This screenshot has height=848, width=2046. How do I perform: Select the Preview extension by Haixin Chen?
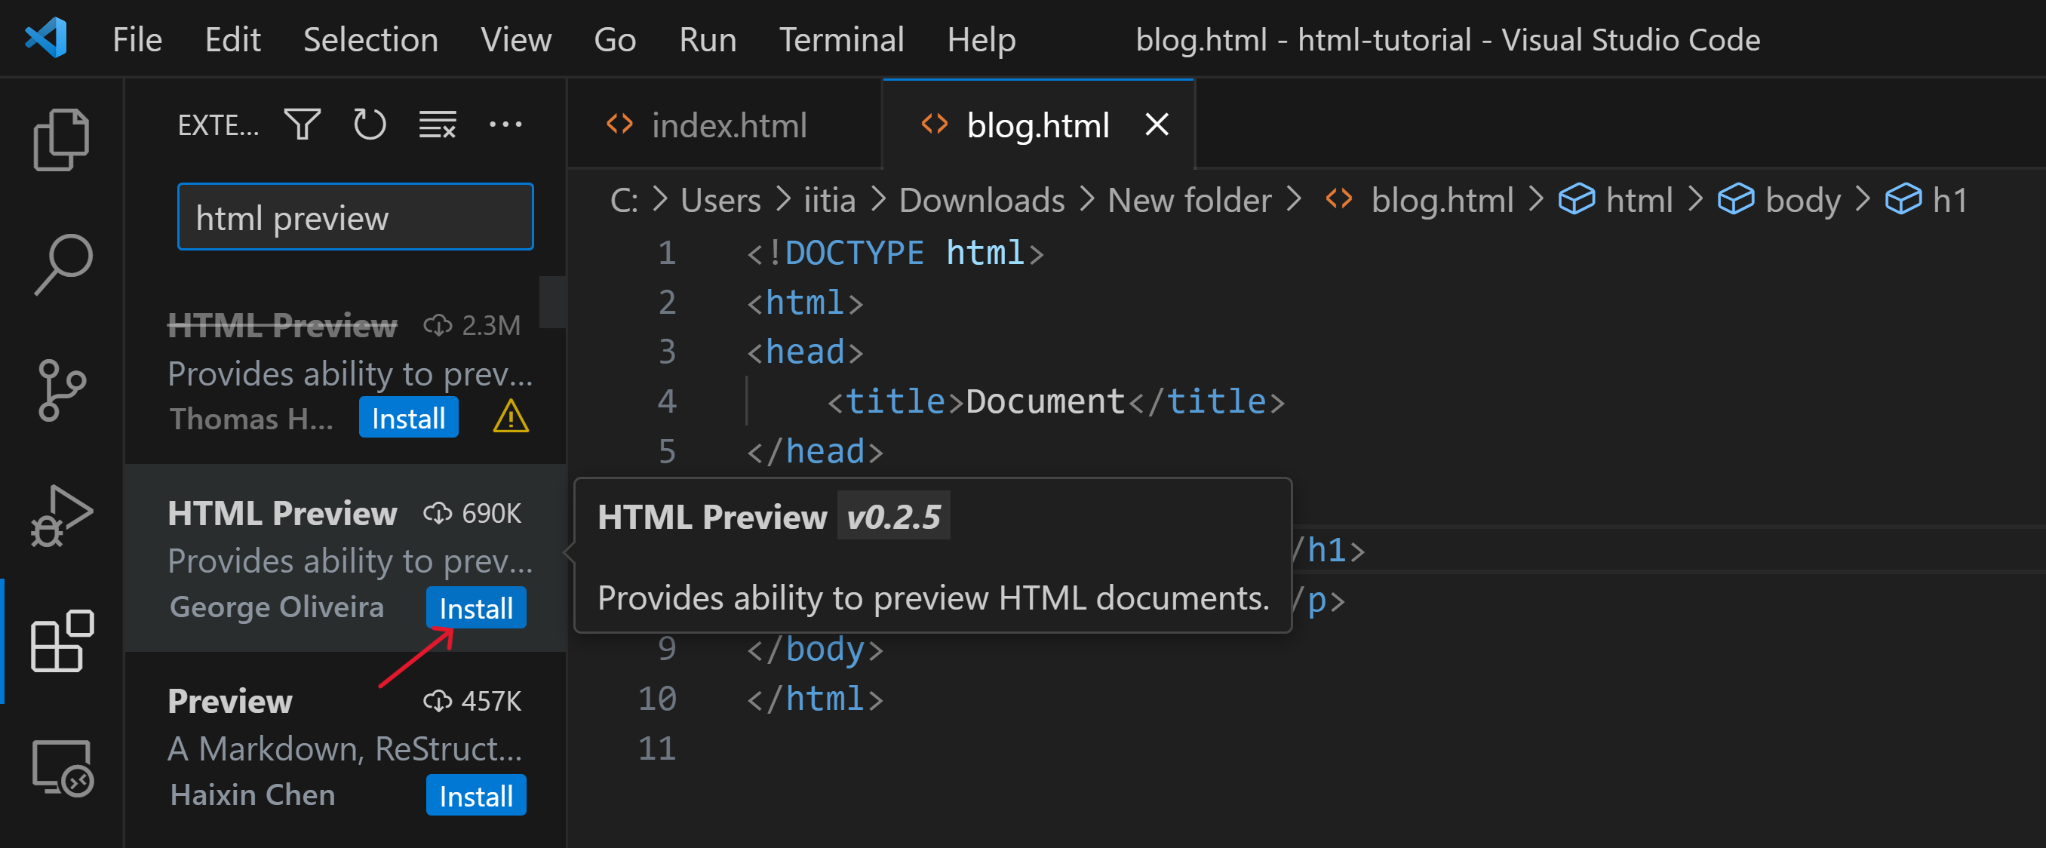click(x=230, y=701)
